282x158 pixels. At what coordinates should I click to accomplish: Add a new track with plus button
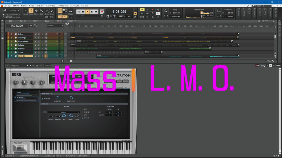[x=31, y=26]
